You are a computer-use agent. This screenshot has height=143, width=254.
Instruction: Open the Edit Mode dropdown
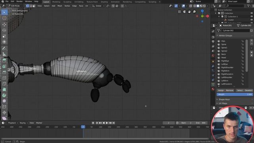pos(16,6)
